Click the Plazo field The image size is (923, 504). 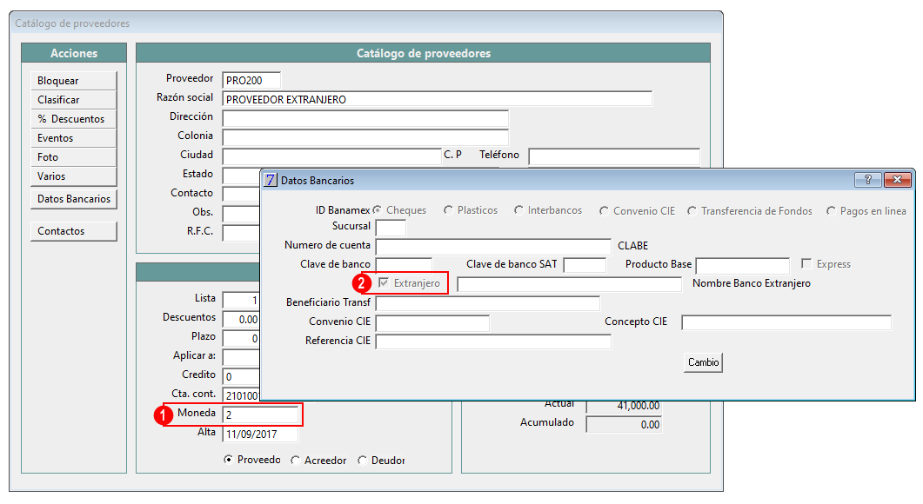coord(241,338)
